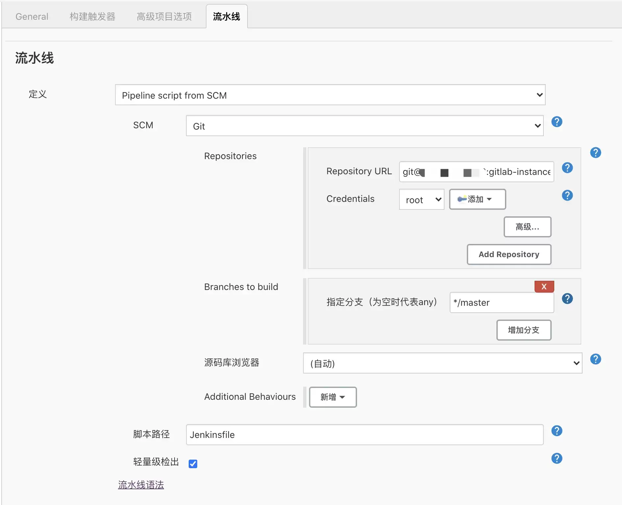Screen dimensions: 622x505
Task: Show help for Credentials
Action: coord(567,195)
